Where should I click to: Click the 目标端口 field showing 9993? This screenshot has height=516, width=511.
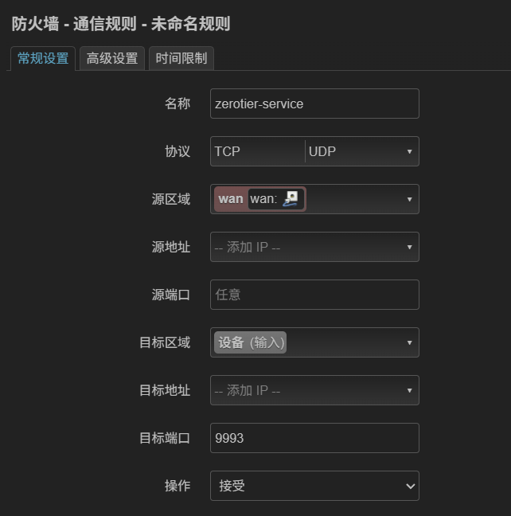[x=314, y=438]
